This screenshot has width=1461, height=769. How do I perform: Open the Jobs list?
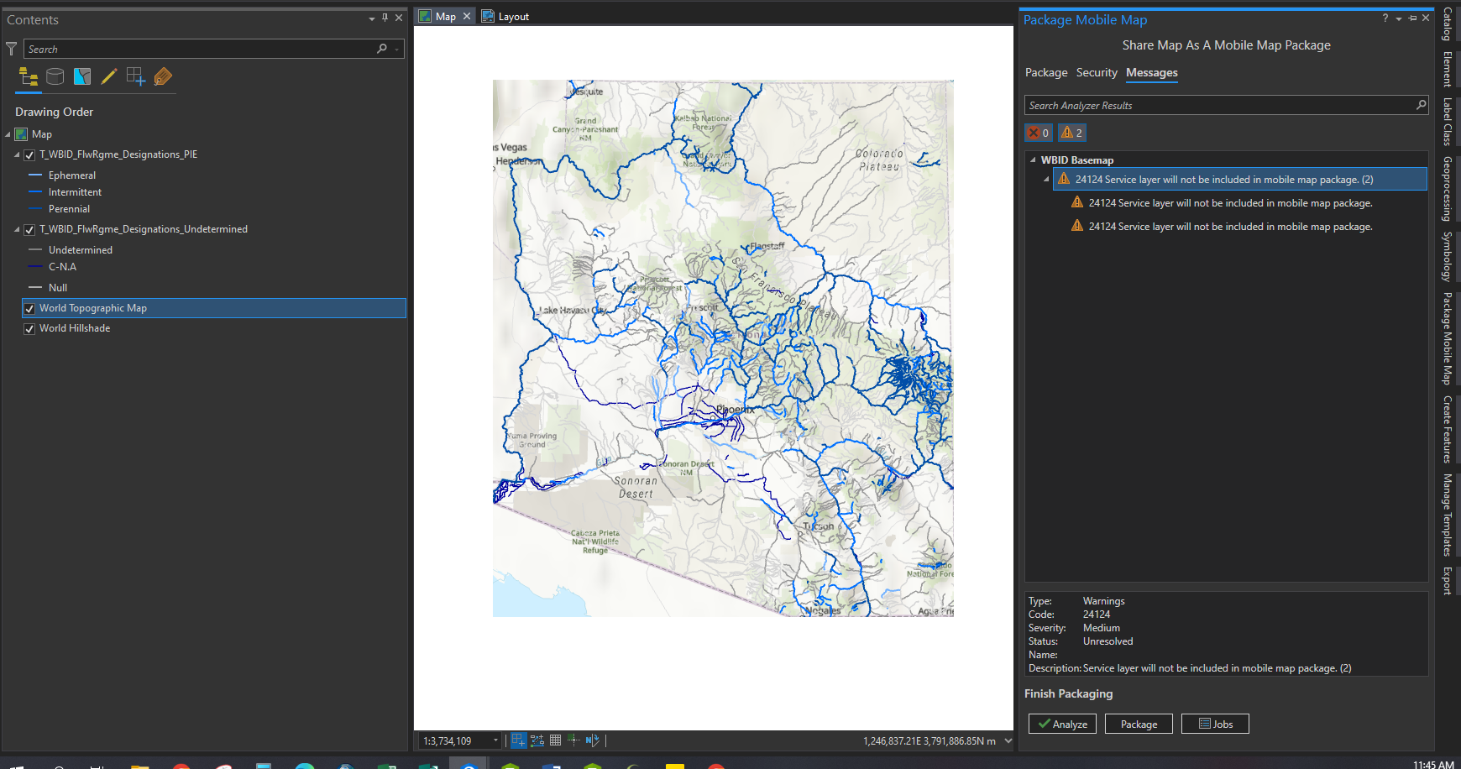(1214, 723)
